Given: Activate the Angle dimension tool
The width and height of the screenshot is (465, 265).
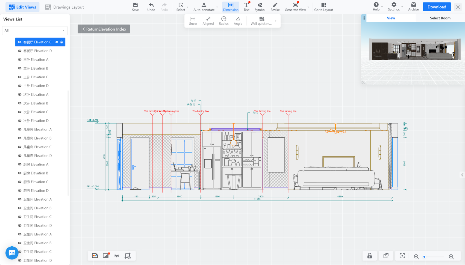Looking at the screenshot, I should [x=238, y=21].
